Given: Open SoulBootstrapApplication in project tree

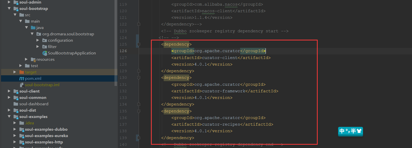Looking at the screenshot, I should [x=72, y=53].
